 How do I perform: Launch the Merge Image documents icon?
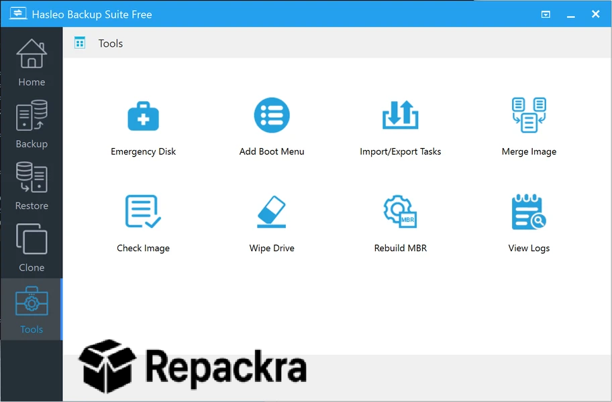coord(529,115)
